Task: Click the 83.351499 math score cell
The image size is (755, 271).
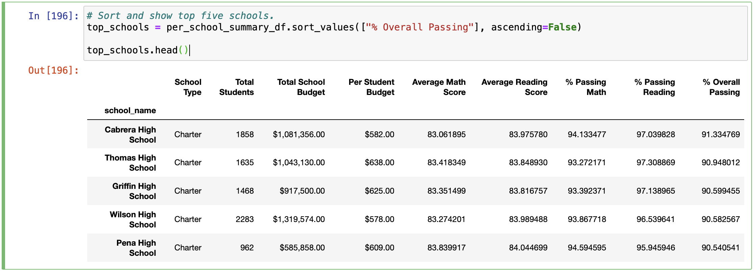Action: [446, 191]
